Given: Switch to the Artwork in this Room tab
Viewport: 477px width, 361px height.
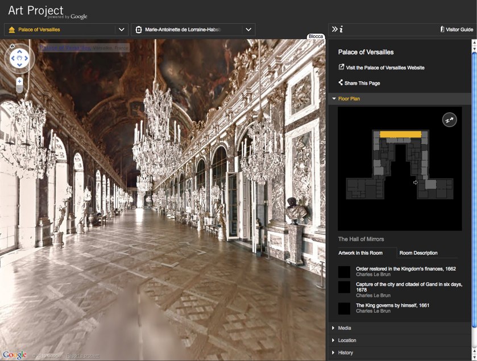Looking at the screenshot, I should pyautogui.click(x=360, y=253).
